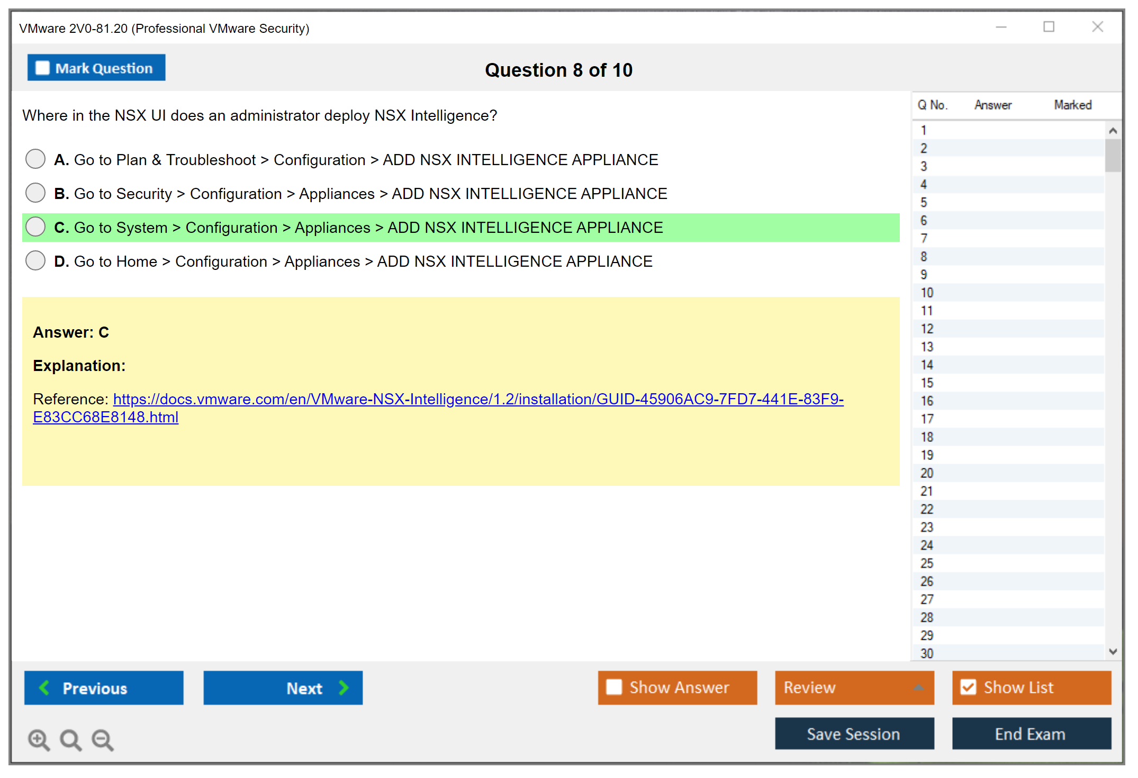
Task: Maximize the exam window
Action: pos(1049,27)
